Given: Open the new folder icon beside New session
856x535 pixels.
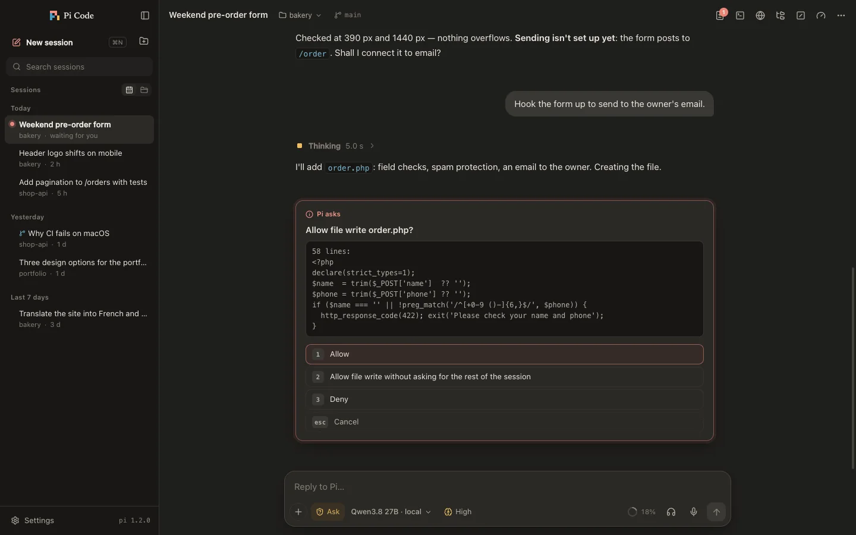Looking at the screenshot, I should [x=144, y=42].
